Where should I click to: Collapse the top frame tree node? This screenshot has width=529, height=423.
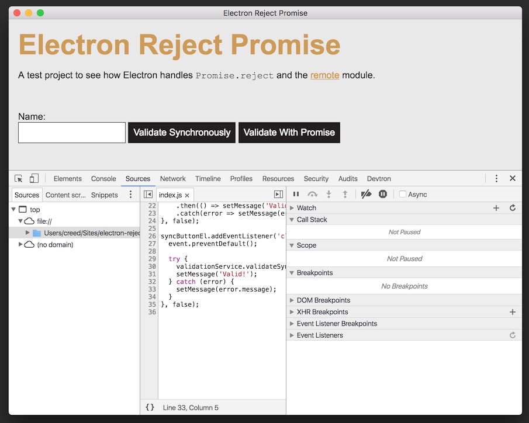pos(13,210)
